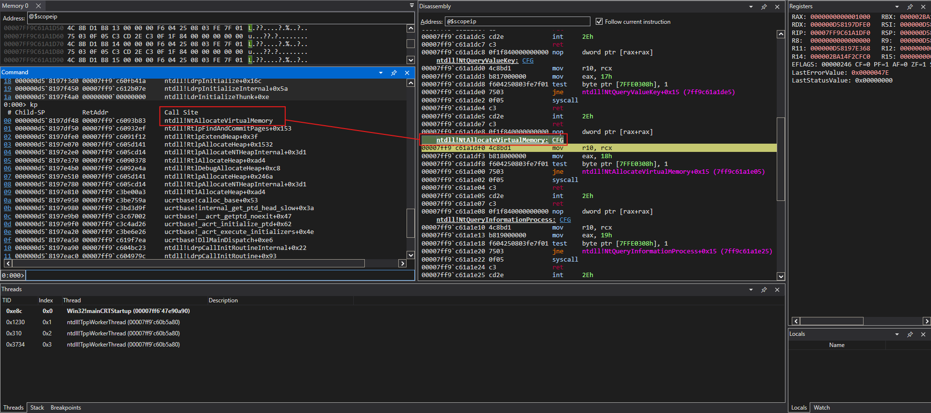Pin the Threads panel

pyautogui.click(x=764, y=290)
